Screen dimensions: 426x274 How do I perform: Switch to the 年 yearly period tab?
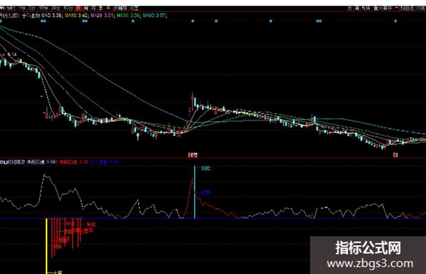tap(108, 8)
